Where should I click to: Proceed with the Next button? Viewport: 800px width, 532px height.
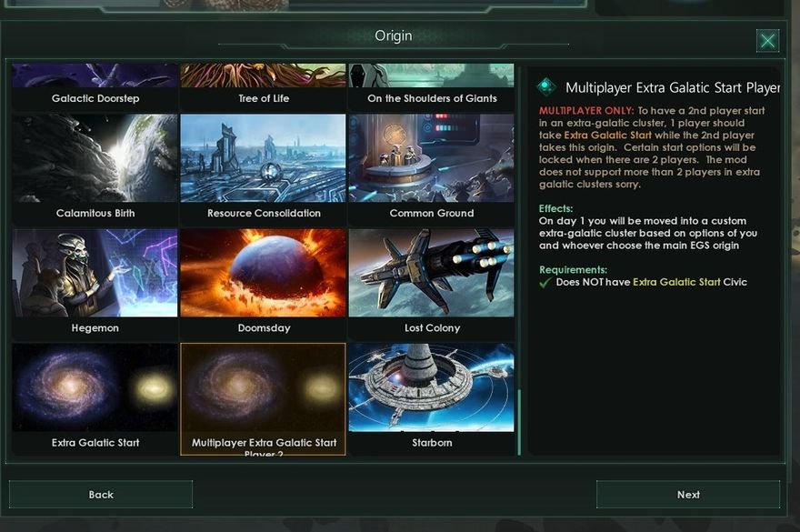coord(688,494)
